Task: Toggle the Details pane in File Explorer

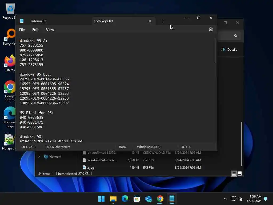Action: (x=229, y=49)
